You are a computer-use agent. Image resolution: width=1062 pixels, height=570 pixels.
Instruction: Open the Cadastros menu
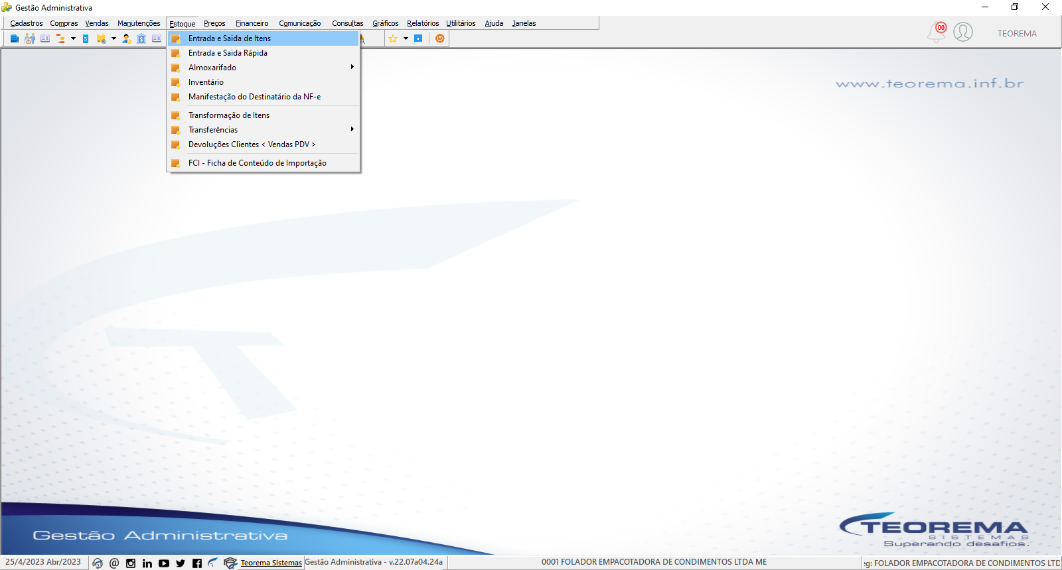[27, 23]
